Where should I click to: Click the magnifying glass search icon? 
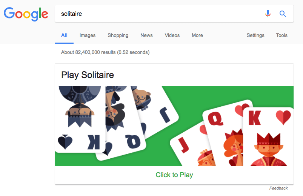(x=283, y=14)
